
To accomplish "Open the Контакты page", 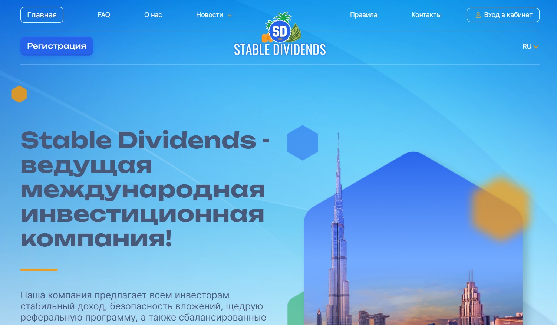I will coord(426,15).
